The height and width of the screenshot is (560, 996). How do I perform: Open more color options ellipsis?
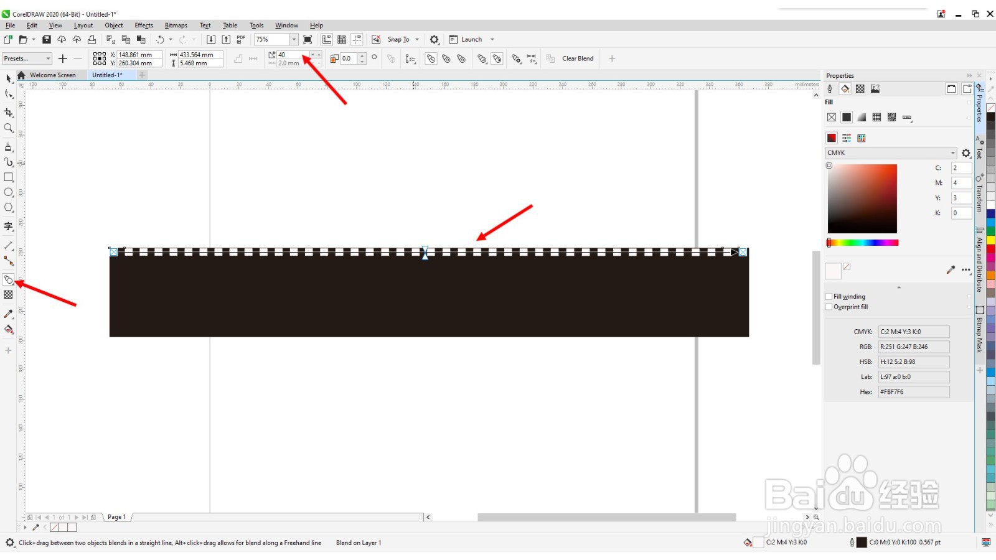pos(966,270)
